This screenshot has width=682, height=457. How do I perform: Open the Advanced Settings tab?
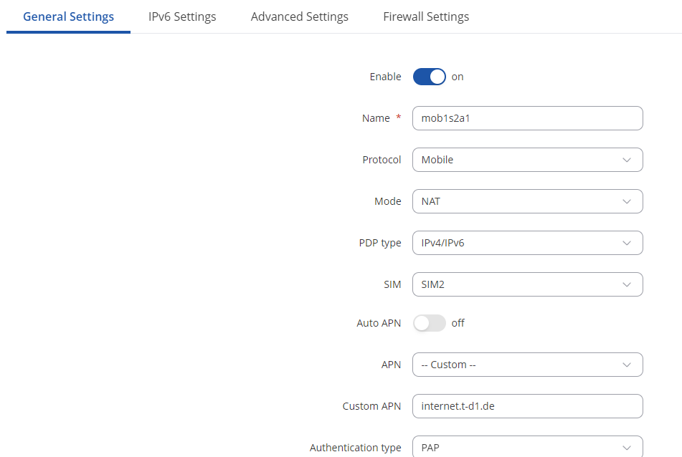click(299, 16)
